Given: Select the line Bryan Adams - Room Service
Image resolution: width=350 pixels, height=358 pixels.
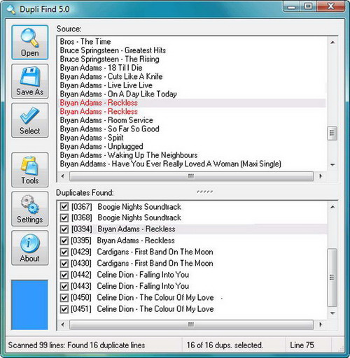Looking at the screenshot, I should point(106,120).
